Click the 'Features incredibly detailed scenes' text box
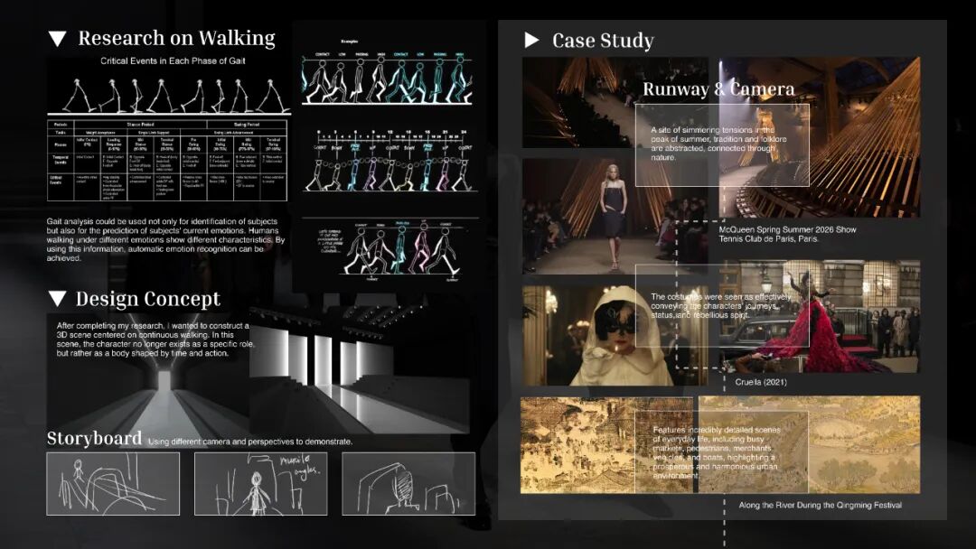The width and height of the screenshot is (976, 549). tap(721, 452)
